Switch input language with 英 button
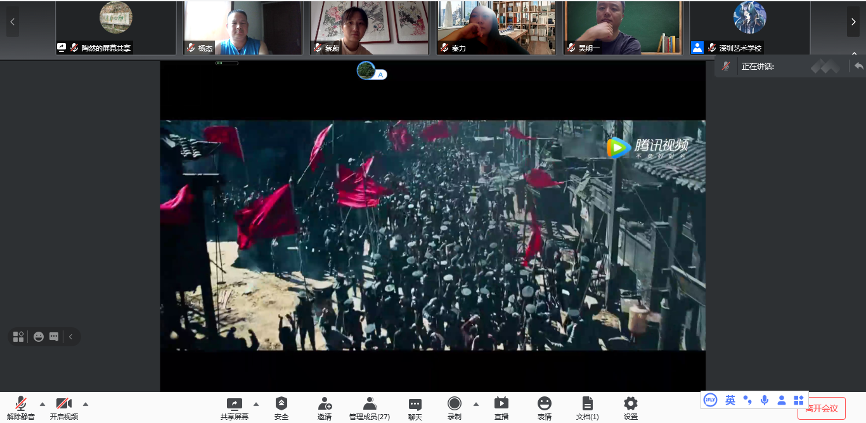Screen dimensions: 866x423 (730, 400)
